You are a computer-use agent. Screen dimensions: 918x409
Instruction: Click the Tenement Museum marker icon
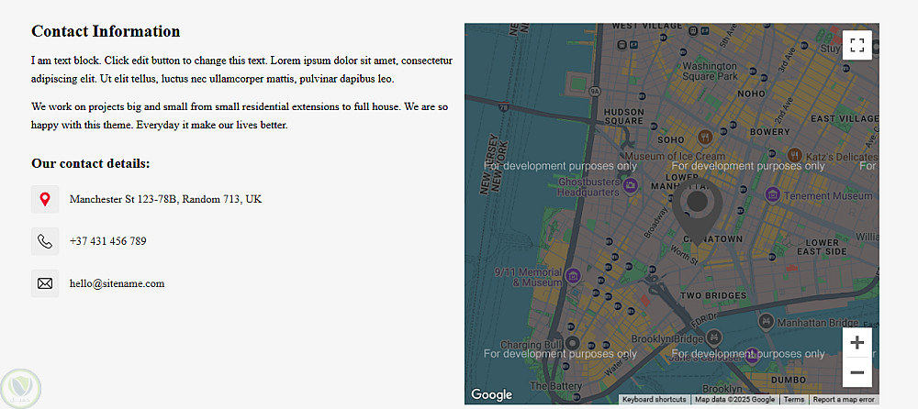[x=772, y=194]
